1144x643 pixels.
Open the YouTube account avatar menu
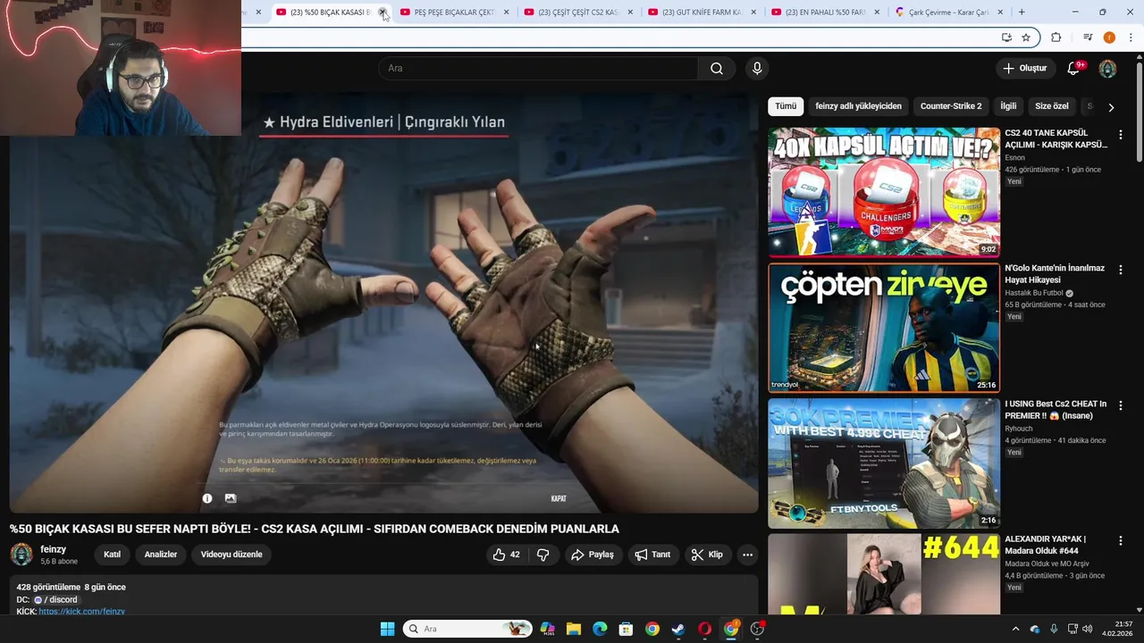pyautogui.click(x=1107, y=69)
